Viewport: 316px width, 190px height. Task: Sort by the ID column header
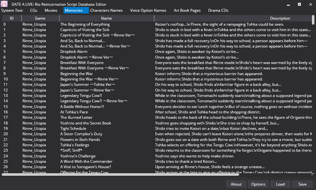(12, 18)
